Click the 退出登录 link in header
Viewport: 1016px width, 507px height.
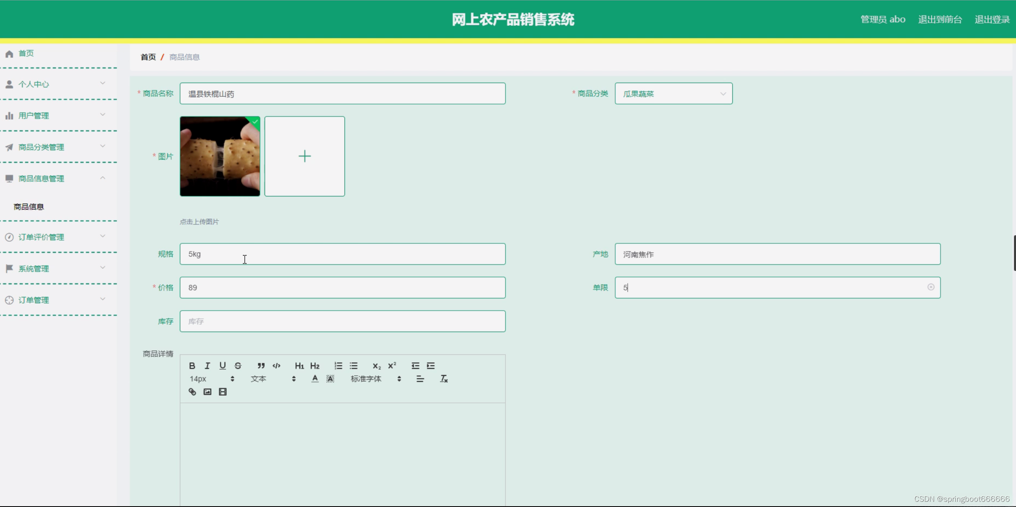[992, 19]
